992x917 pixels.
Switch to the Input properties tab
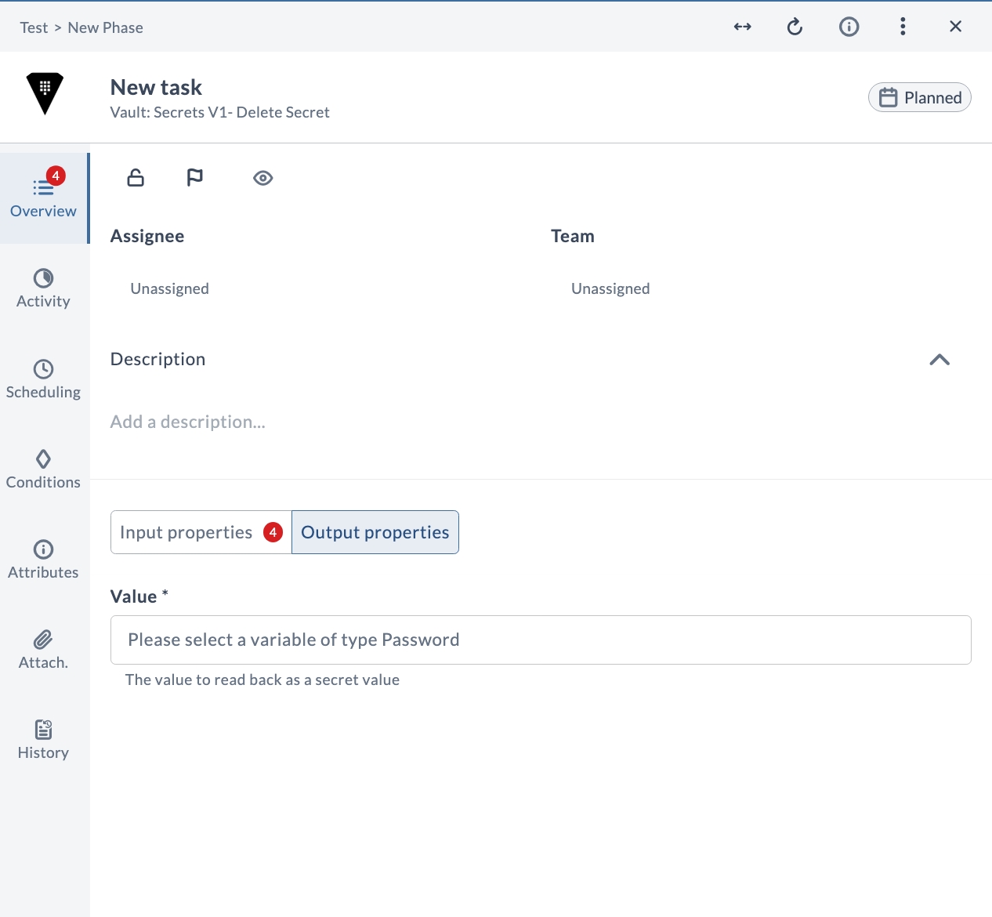(201, 532)
